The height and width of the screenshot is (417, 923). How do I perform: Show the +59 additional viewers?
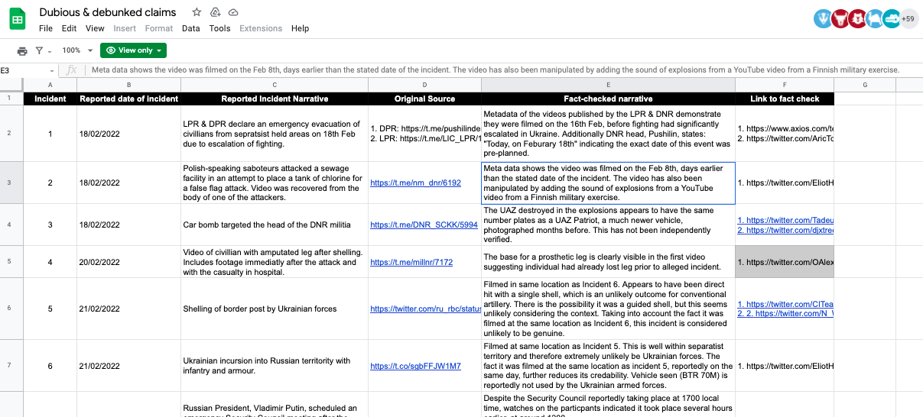[908, 19]
